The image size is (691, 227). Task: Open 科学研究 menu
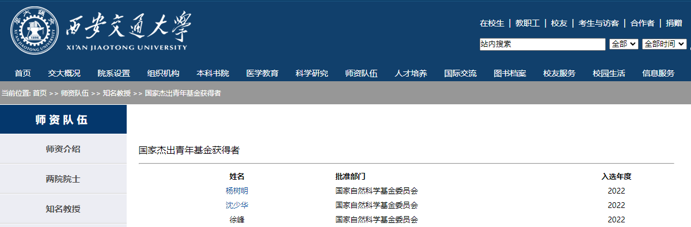[x=312, y=73]
